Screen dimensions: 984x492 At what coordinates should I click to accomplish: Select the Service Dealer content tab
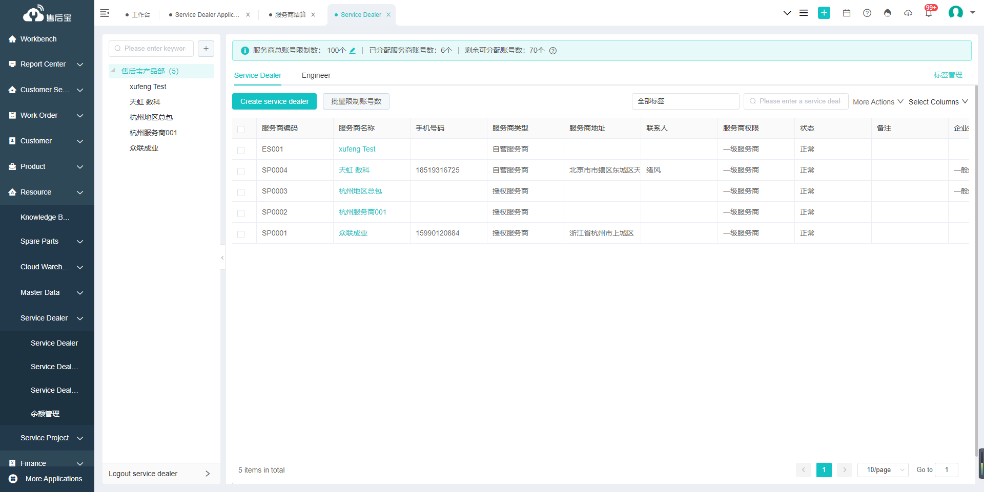click(258, 75)
